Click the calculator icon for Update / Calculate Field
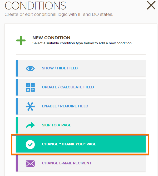This screenshot has width=158, height=176. point(30,87)
